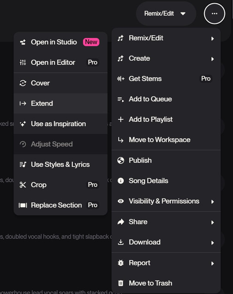Click the music-note icon beside Remix/Edit menu entry

pos(121,38)
